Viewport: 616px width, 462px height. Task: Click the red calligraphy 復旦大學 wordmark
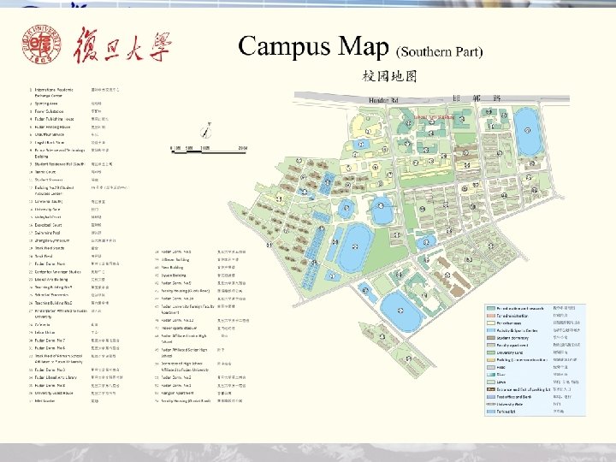pos(122,44)
